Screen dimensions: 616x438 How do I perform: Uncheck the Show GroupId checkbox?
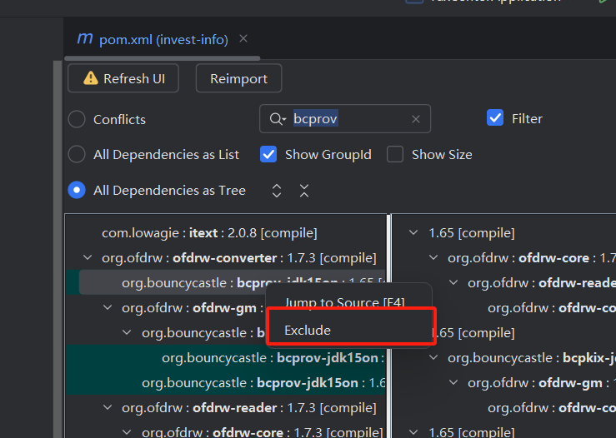(268, 154)
